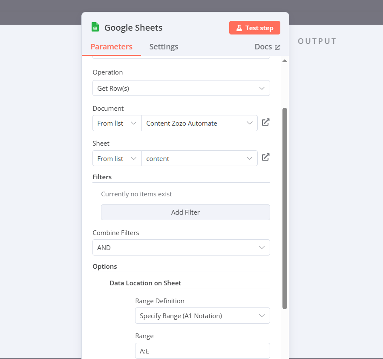Click the panel vertical scrollbar
383x359 pixels.
(285, 208)
